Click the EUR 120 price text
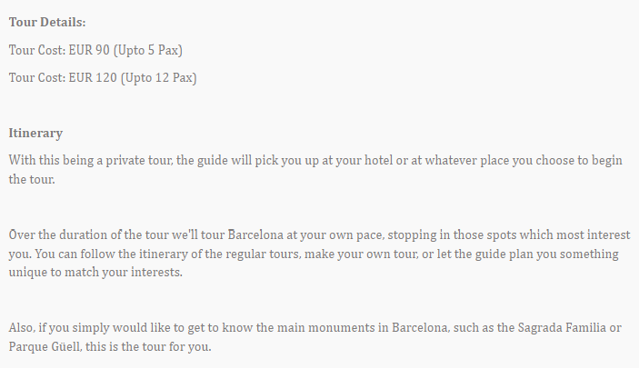 click(x=93, y=78)
